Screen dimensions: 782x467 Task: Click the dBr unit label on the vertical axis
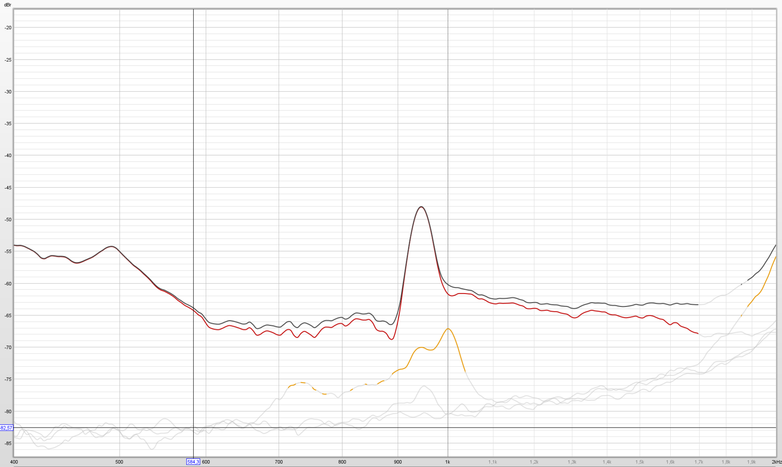7,5
